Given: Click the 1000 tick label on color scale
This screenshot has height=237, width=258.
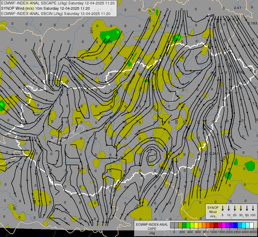Looking at the screenshot, I should [x=214, y=232].
